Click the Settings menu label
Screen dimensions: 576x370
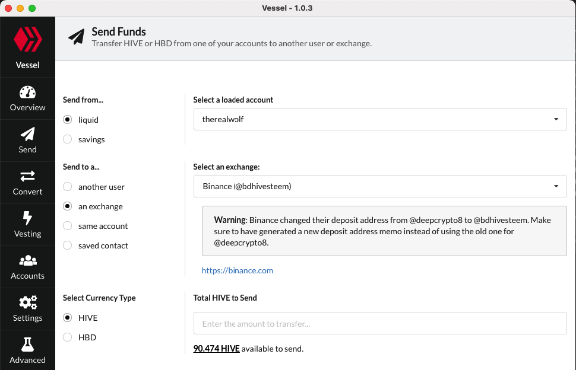point(27,318)
